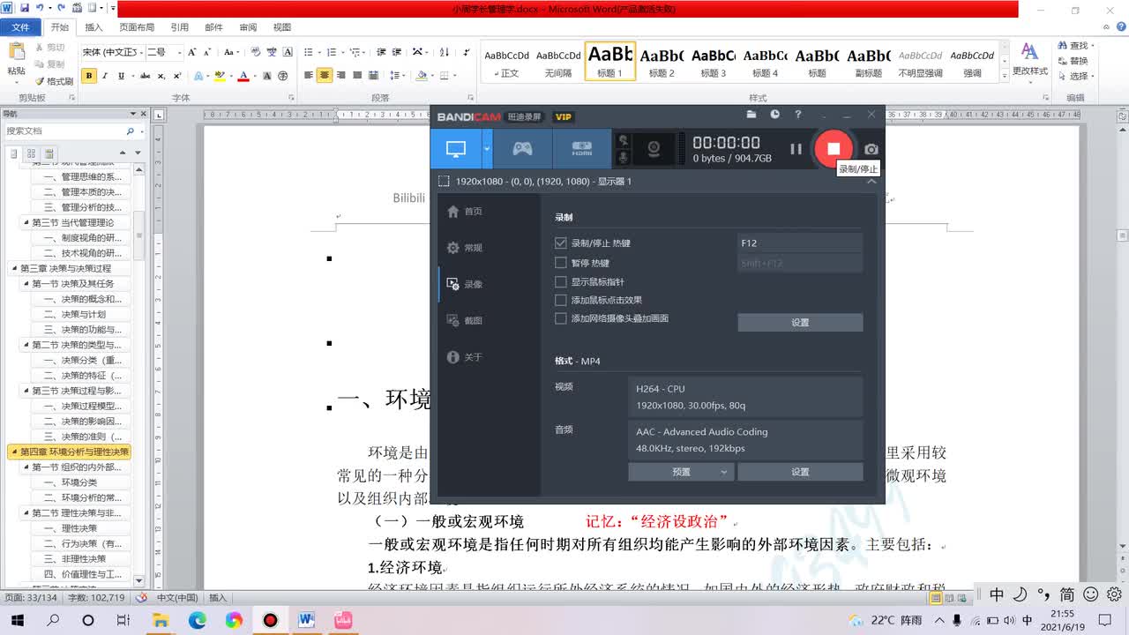This screenshot has height=635, width=1129.
Task: Click the red font color button
Action: pyautogui.click(x=243, y=76)
